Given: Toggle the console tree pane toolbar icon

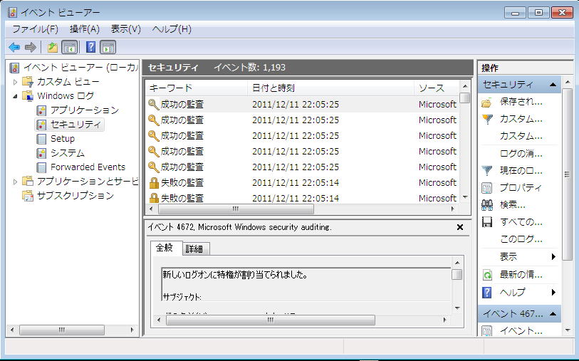Looking at the screenshot, I should pos(69,47).
